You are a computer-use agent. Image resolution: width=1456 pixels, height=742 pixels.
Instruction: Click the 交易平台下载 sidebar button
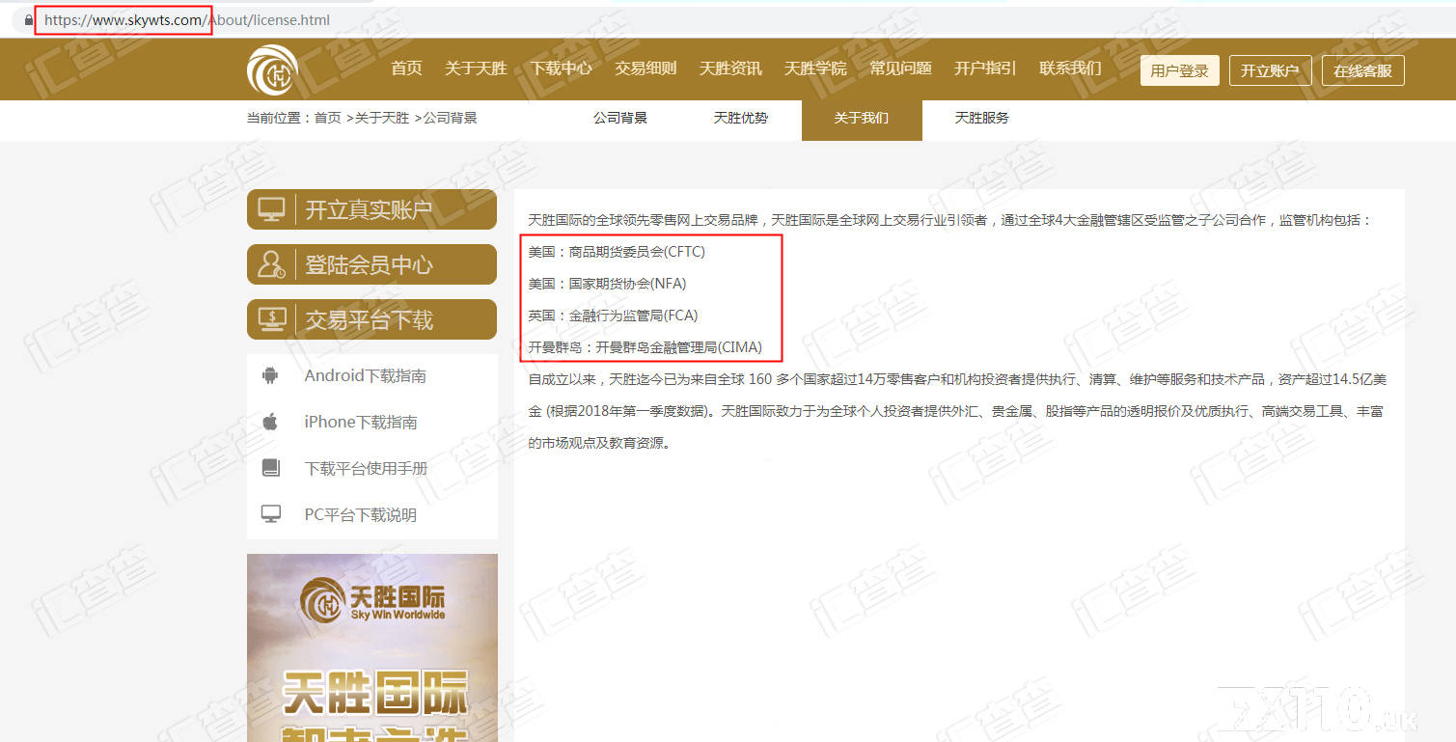click(371, 319)
